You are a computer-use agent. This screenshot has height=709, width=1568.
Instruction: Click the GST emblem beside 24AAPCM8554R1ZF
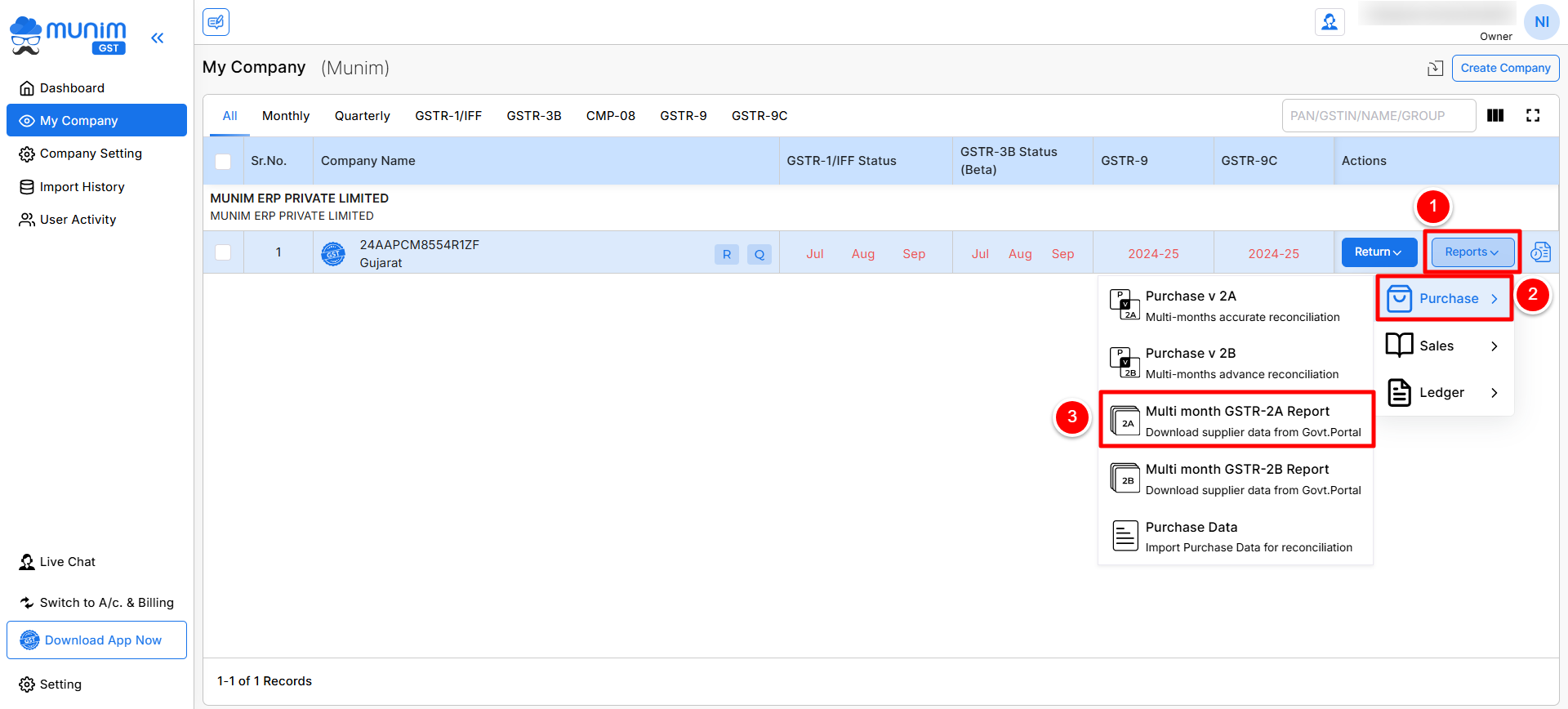click(x=333, y=254)
